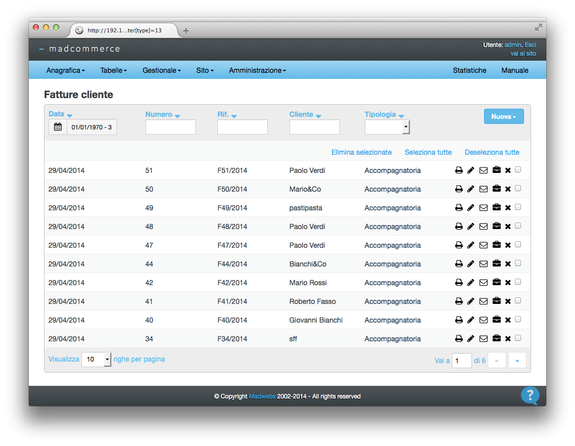Edit invoice F42/2014 with pencil icon

pos(471,283)
